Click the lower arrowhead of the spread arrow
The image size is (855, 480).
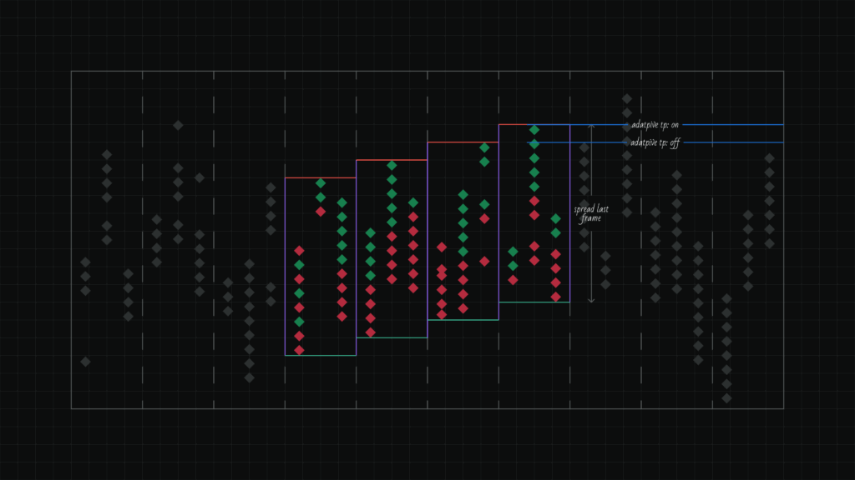coord(591,299)
